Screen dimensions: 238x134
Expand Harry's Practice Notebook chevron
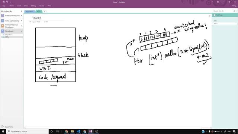[x=22, y=26]
